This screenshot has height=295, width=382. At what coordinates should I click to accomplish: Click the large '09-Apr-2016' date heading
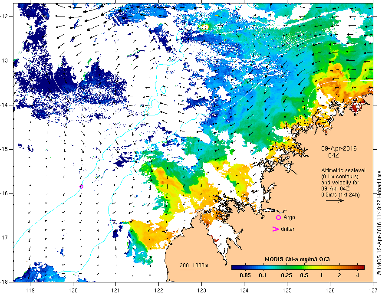coord(339,148)
